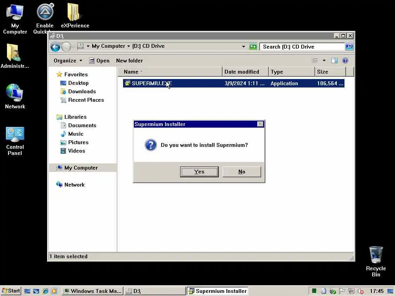Go back in Explorer navigation
Viewport: 395px width, 296px height.
tap(55, 47)
